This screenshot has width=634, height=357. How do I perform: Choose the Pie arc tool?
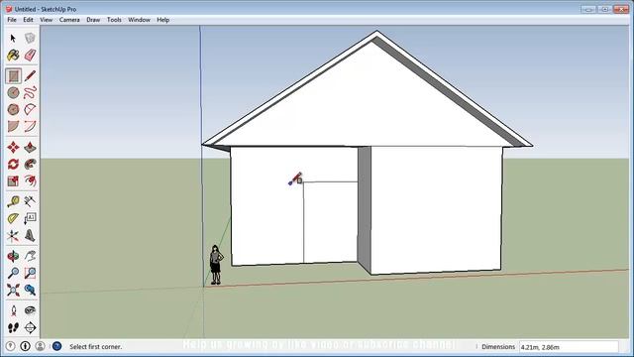[13, 126]
